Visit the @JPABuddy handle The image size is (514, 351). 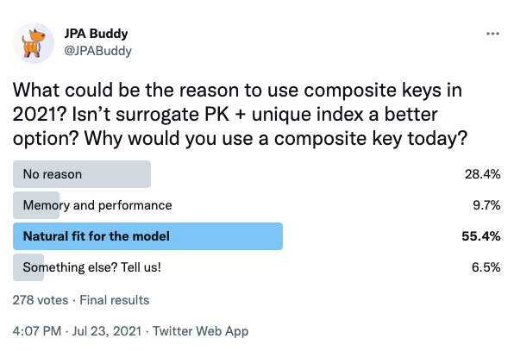(x=98, y=51)
